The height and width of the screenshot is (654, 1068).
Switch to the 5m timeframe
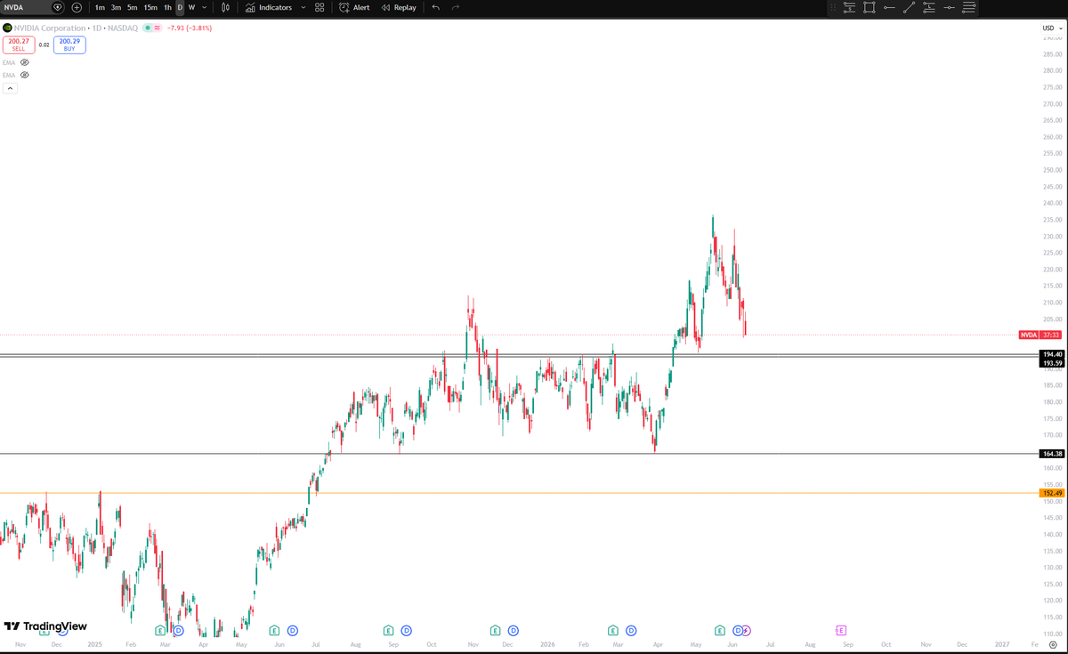(x=132, y=7)
